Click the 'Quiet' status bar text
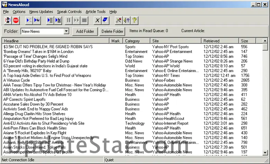This screenshot has height=164, width=270. point(109,160)
